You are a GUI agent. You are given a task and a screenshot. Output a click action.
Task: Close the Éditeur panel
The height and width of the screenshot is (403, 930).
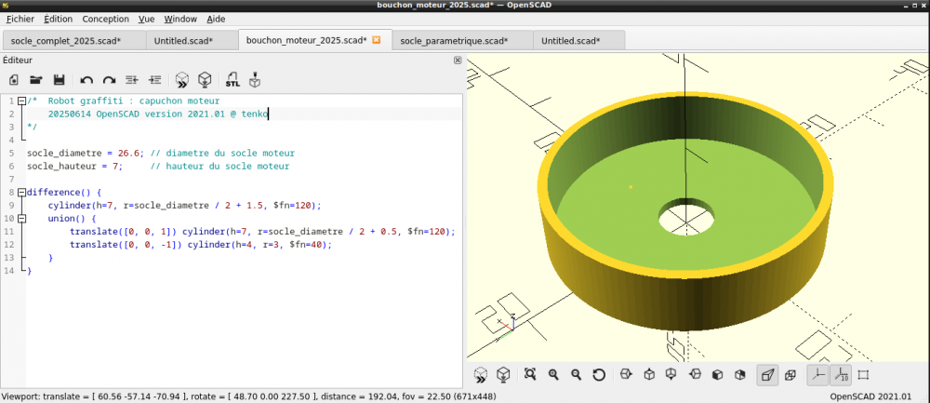coord(457,60)
